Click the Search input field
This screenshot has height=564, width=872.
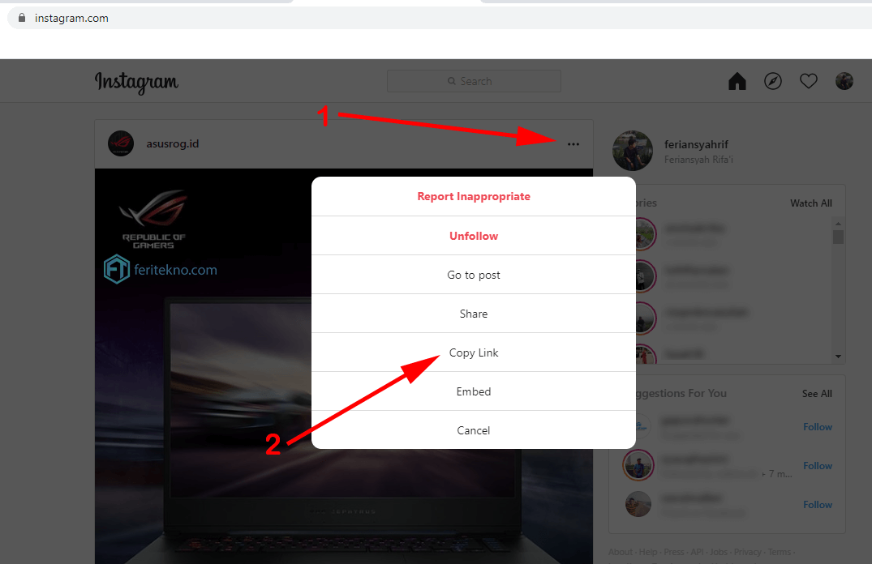click(x=474, y=81)
